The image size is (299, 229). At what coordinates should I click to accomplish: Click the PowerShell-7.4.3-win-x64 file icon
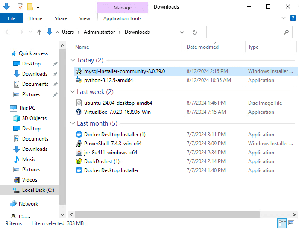coord(79,144)
